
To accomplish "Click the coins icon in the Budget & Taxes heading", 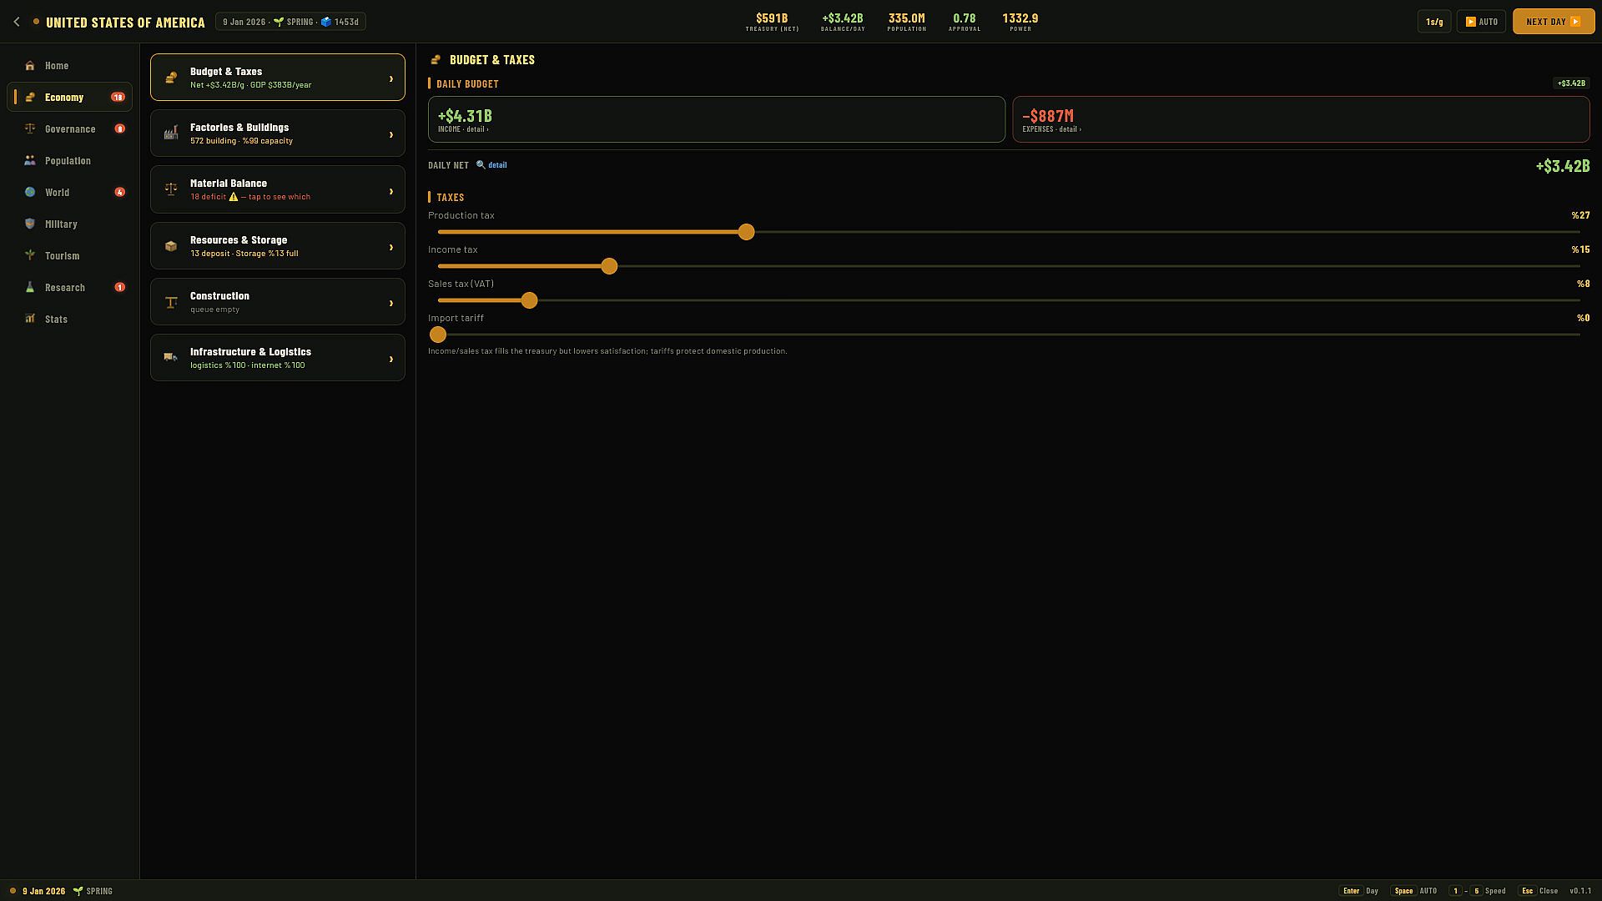I will click(x=436, y=60).
